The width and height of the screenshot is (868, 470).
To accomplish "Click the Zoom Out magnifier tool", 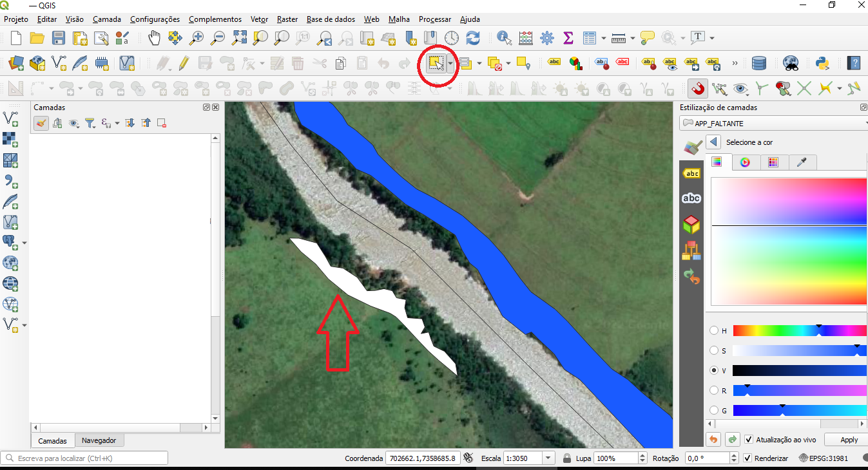I will click(x=218, y=38).
